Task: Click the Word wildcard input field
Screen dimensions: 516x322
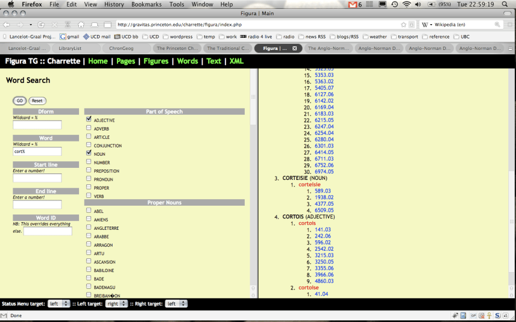Action: [37, 151]
